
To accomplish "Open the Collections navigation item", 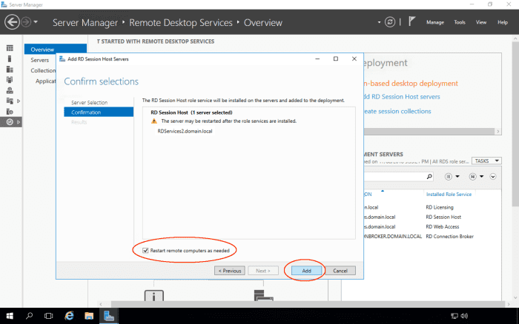I will tap(43, 70).
